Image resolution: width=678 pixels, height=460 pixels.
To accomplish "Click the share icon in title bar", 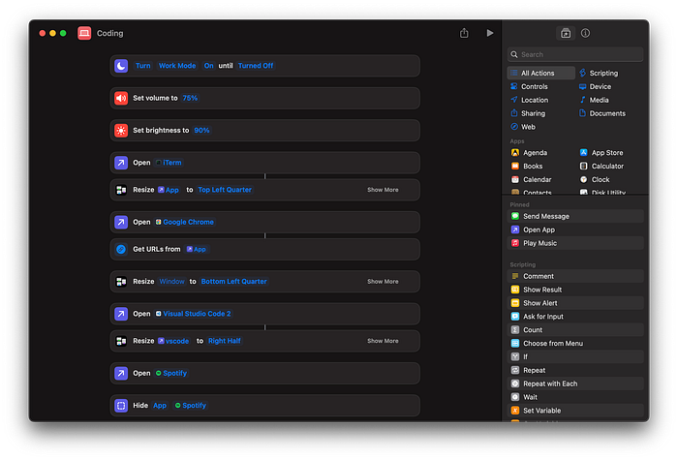I will 464,33.
